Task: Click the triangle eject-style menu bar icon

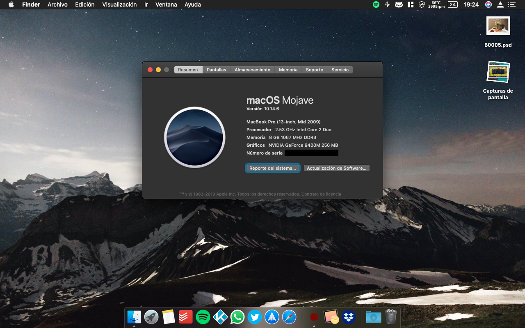Action: 500,5
